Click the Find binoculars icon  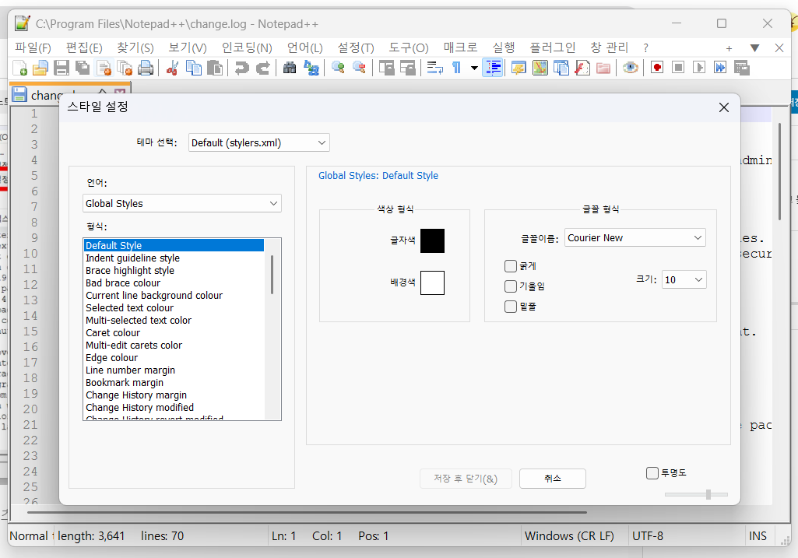pos(290,68)
